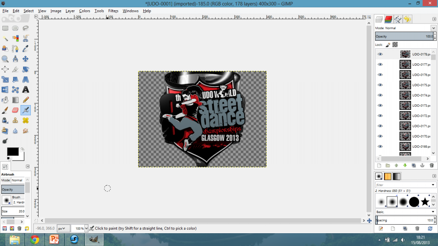Choose the Clone stamp tool

15,120
